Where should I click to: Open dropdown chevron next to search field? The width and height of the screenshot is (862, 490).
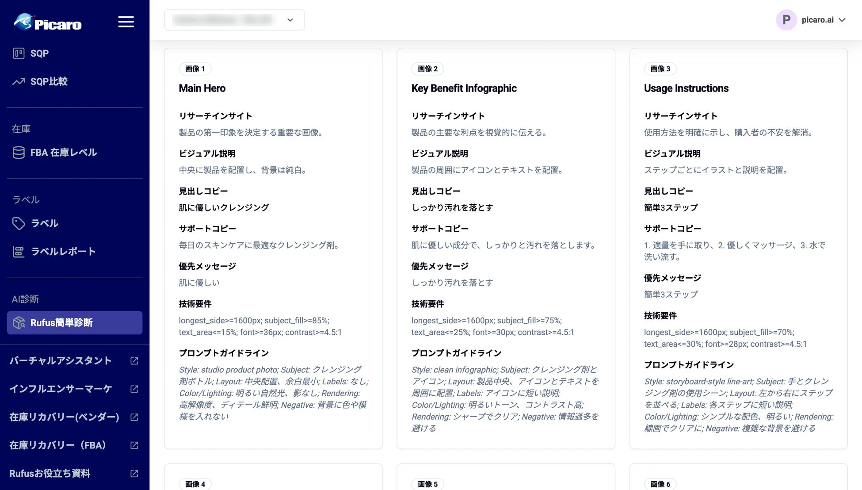[x=290, y=20]
